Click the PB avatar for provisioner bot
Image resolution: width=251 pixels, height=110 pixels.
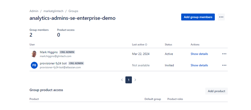pyautogui.click(x=34, y=65)
